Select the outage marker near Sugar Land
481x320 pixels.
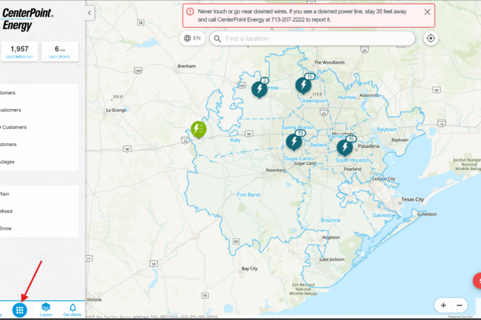[294, 141]
